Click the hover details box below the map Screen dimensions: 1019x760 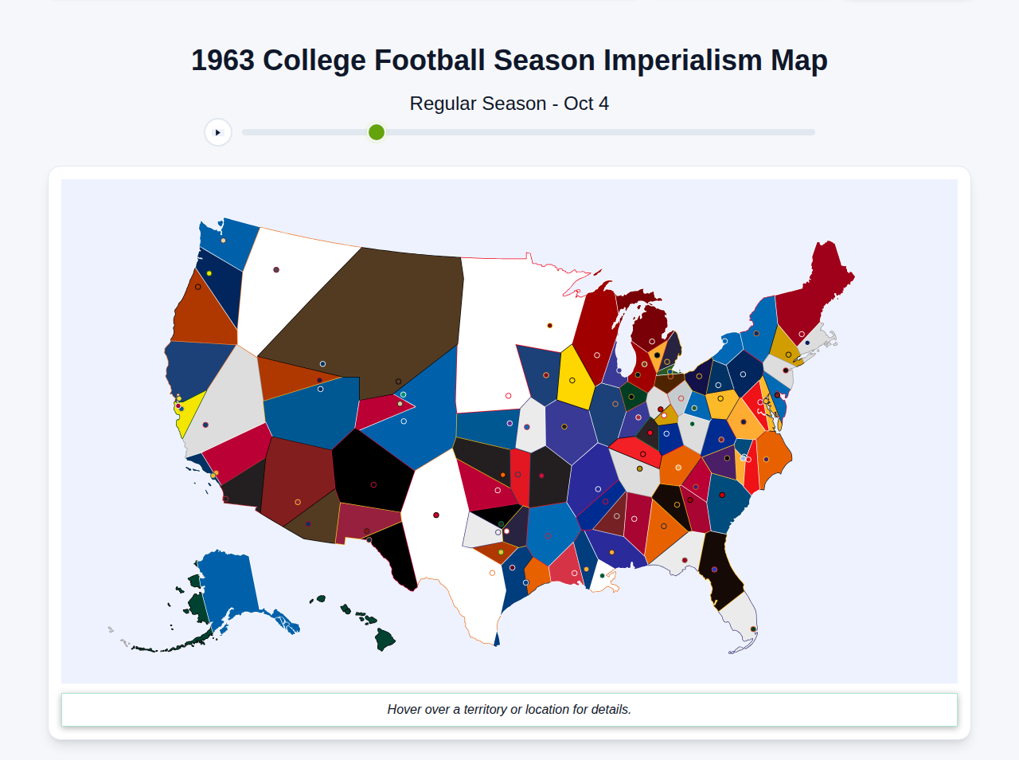click(x=509, y=709)
